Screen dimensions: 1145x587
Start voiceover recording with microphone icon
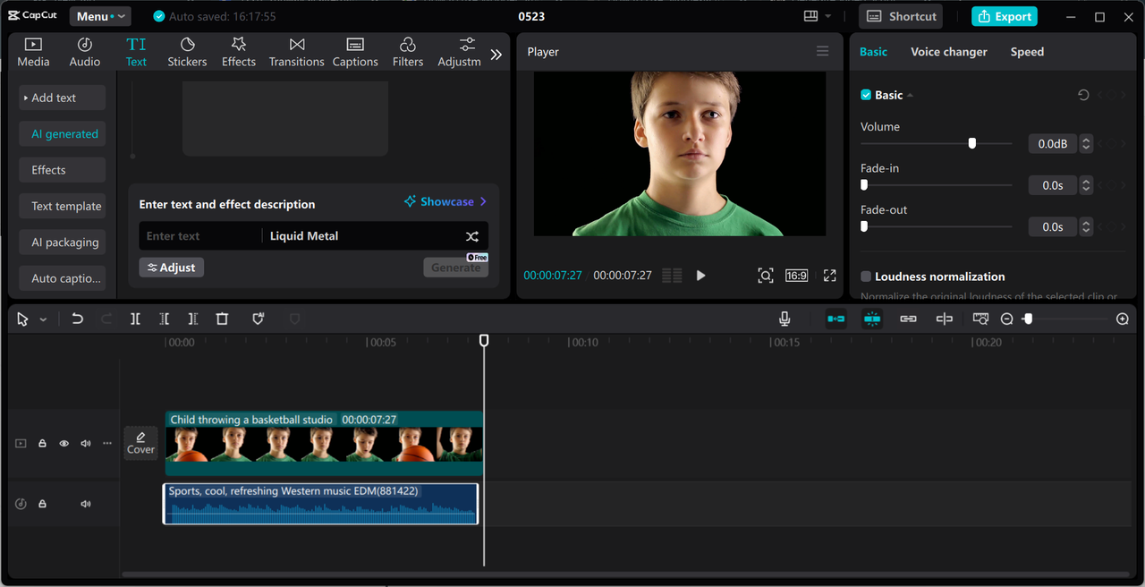(x=785, y=319)
